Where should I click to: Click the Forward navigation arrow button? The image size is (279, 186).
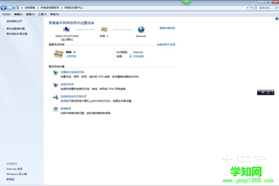tap(10, 8)
